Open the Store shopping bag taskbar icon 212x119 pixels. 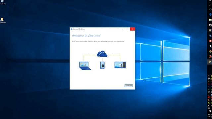(210, 25)
